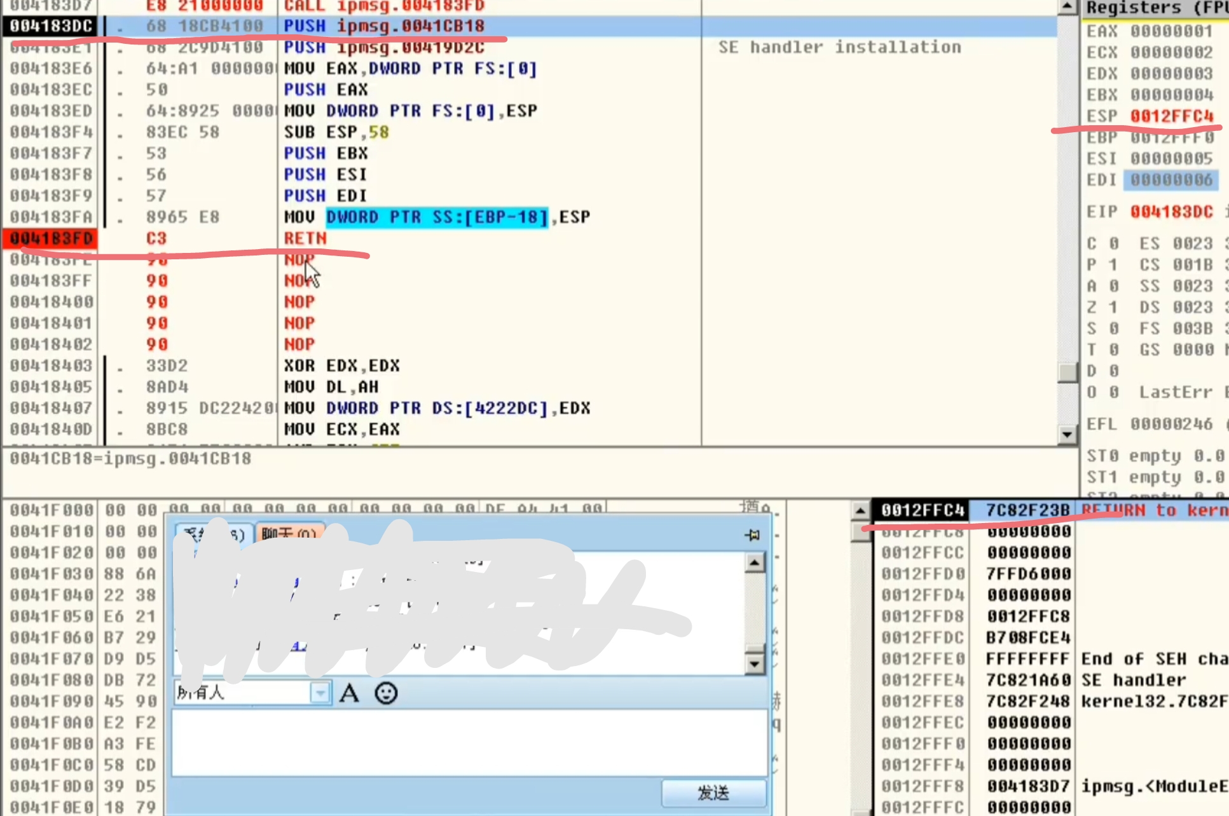Click the 发送 send button
This screenshot has height=816, width=1229.
click(713, 792)
